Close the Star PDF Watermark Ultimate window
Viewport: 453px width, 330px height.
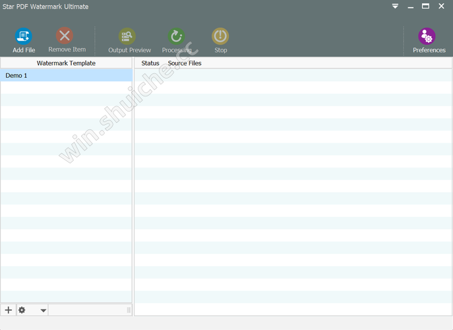coord(441,6)
